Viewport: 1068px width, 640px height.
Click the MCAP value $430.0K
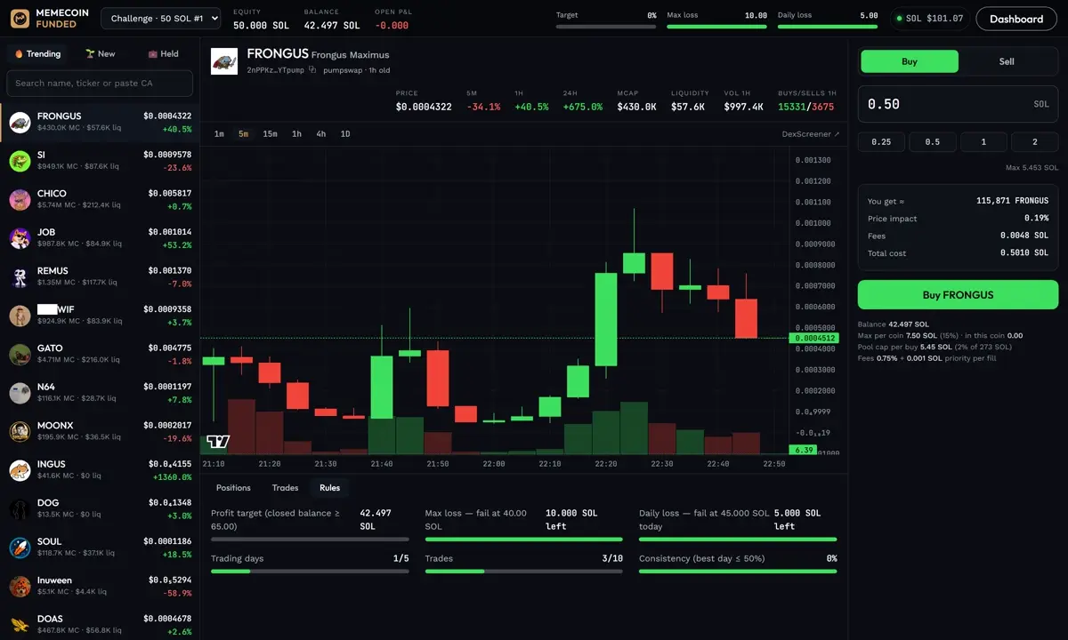636,107
